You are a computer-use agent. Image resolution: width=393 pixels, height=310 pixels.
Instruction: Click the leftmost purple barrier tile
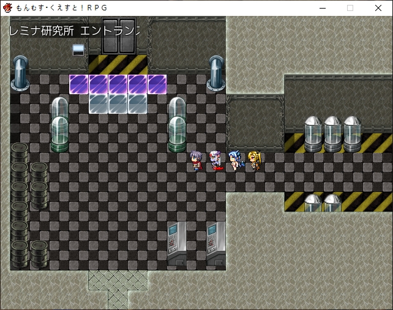point(79,84)
